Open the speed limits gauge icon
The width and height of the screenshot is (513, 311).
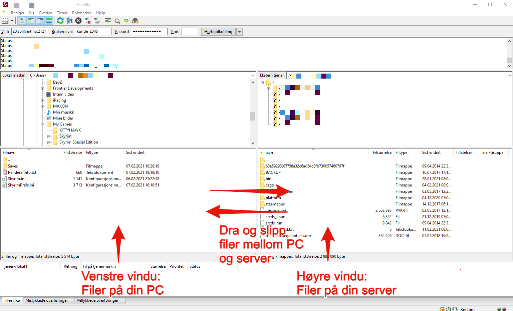[x=455, y=309]
